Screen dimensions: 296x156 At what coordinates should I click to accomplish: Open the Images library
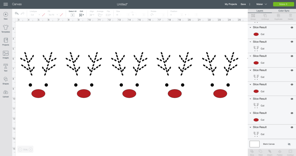point(6,54)
